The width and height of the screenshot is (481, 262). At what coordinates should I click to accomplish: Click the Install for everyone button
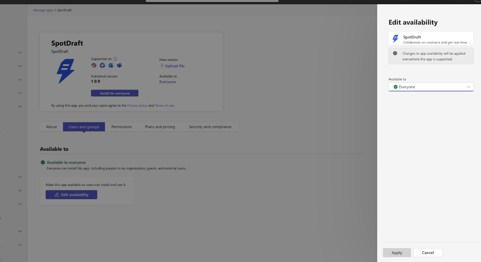115,93
